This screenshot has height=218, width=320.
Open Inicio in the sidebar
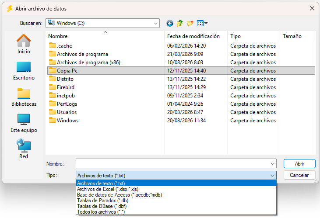pyautogui.click(x=24, y=44)
